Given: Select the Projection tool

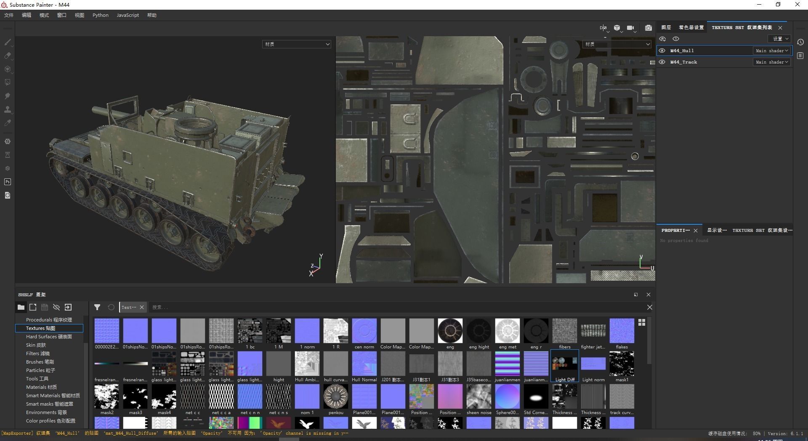Looking at the screenshot, I should point(8,69).
